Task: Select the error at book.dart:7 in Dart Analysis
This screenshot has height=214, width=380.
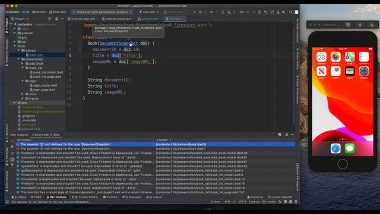Action: [x=156, y=149]
